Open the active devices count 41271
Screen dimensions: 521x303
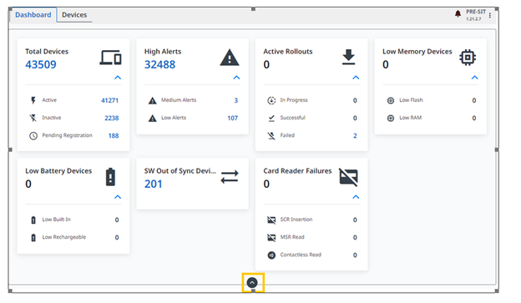[109, 100]
